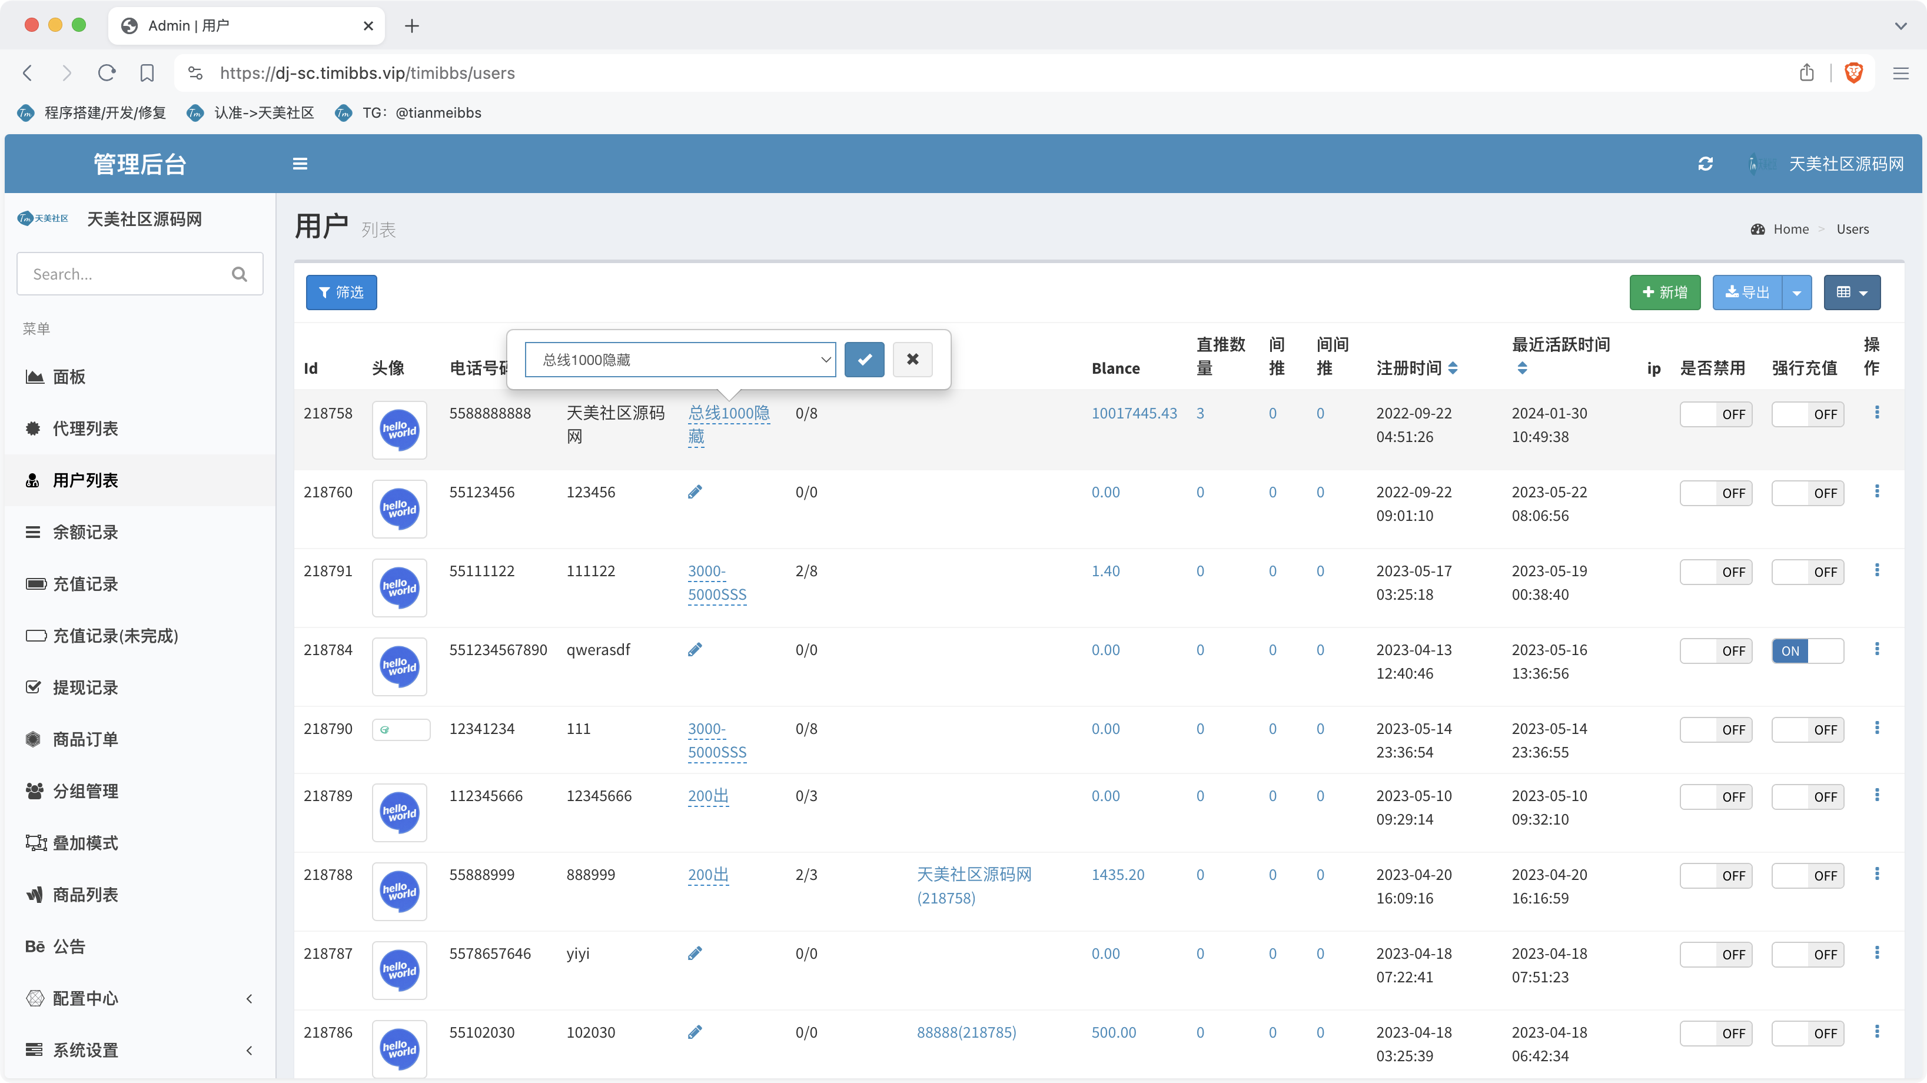1927x1083 pixels.
Task: Expand the table view options dropdown
Action: tap(1850, 291)
